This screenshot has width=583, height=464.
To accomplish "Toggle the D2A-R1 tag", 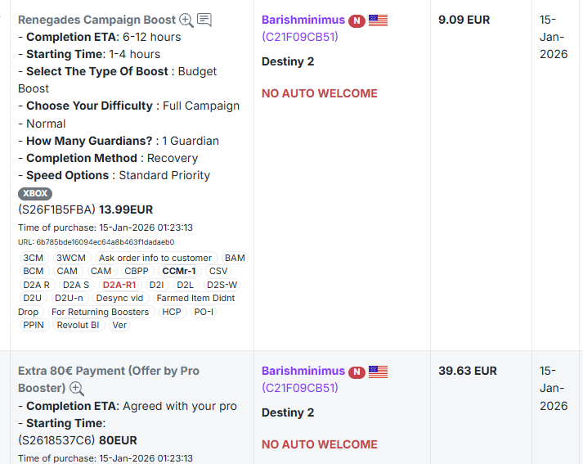I will [119, 285].
